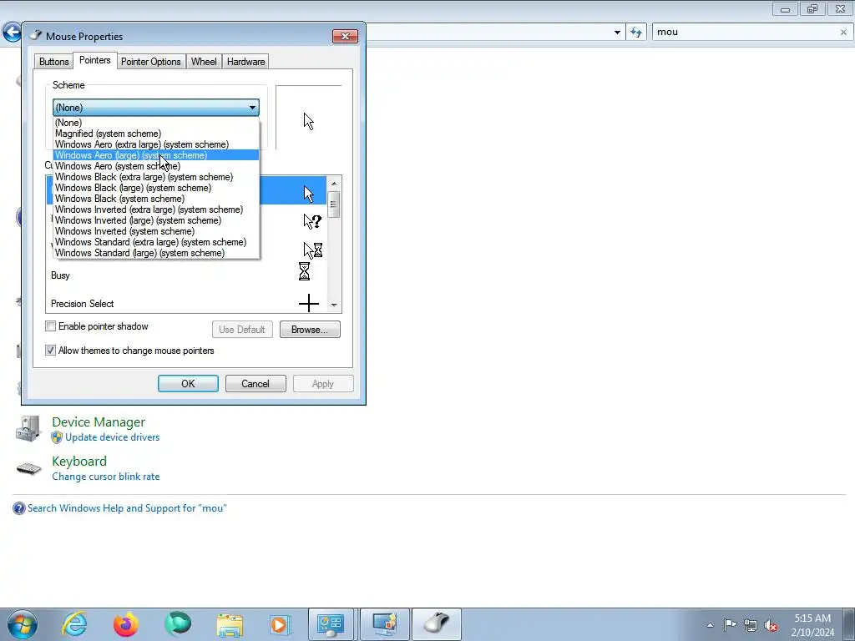Open the teal globe browser taskbar icon
Image resolution: width=855 pixels, height=641 pixels.
178,624
